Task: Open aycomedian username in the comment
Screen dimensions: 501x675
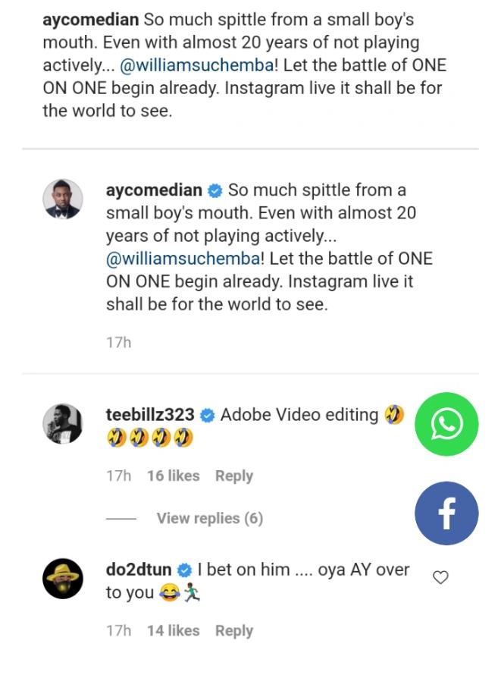Action: [154, 190]
